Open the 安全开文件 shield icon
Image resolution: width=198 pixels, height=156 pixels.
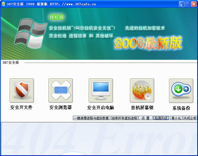point(22,90)
